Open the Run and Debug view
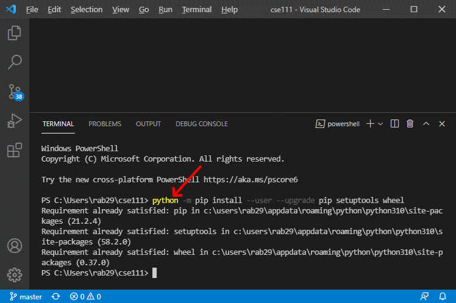Viewport: 456px width, 303px height. point(15,121)
